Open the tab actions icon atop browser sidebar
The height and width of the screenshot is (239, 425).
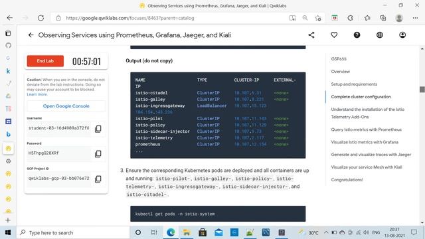pyautogui.click(x=8, y=33)
